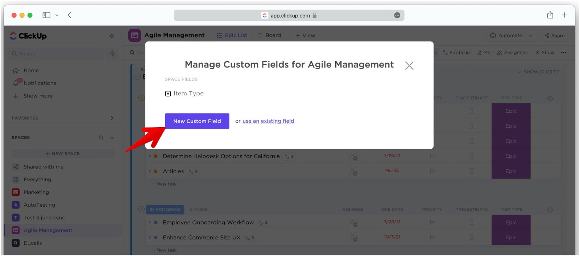Add New task under IN PROGRESS group
580x256 pixels.
pos(165,250)
